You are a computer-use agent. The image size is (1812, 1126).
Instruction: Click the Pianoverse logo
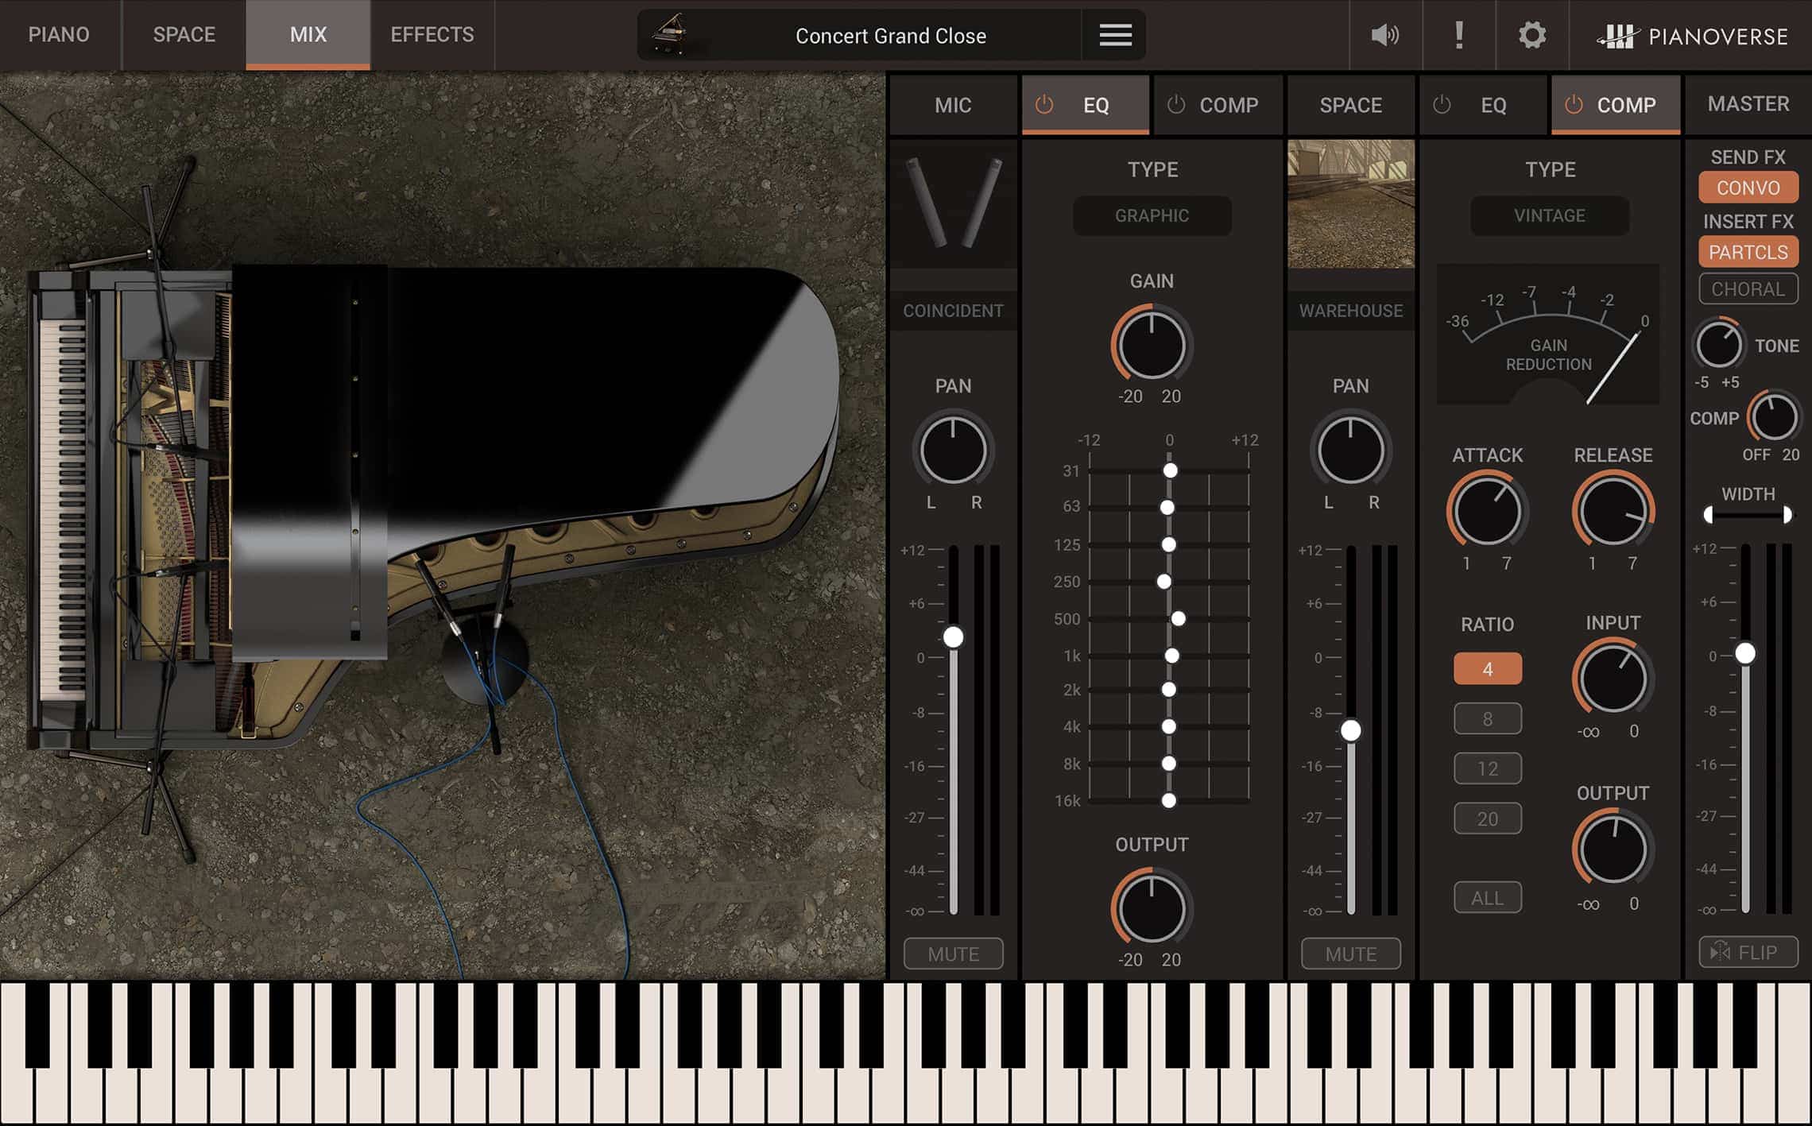coord(1693,35)
